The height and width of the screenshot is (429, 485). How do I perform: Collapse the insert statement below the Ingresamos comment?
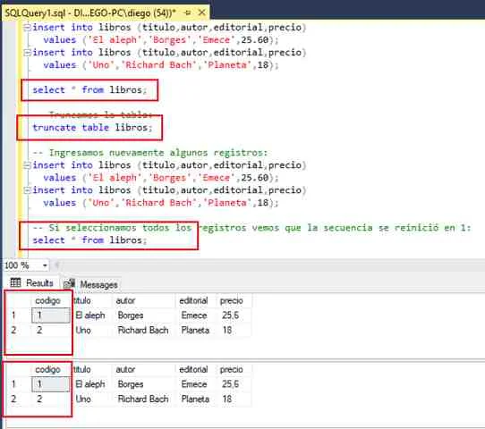click(x=28, y=165)
